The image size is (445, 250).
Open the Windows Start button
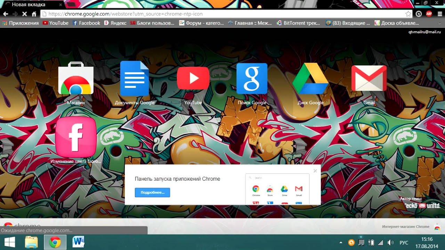10,242
